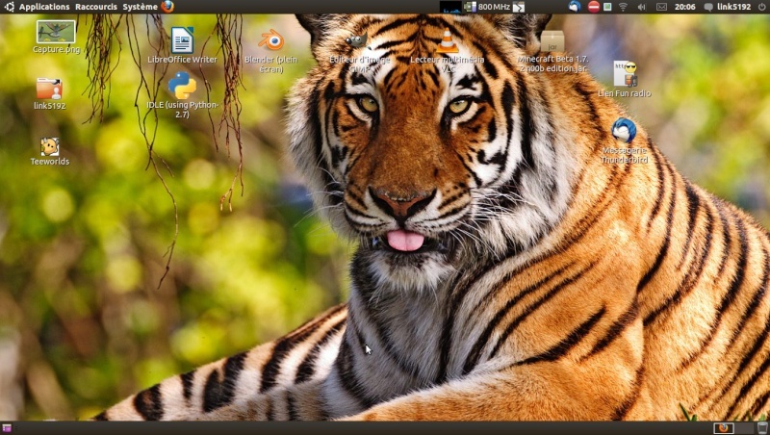Open the Système menu

[140, 7]
